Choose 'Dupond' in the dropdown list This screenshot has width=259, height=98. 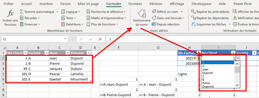[218, 86]
